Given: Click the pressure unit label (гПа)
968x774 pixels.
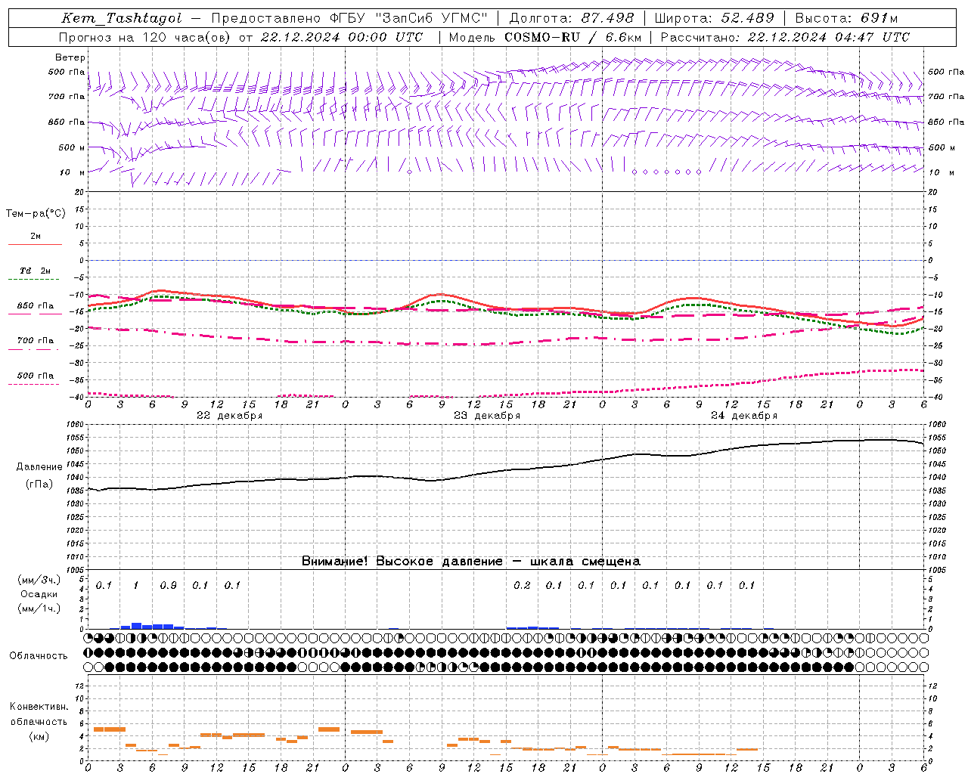Looking at the screenshot, I should [x=39, y=485].
